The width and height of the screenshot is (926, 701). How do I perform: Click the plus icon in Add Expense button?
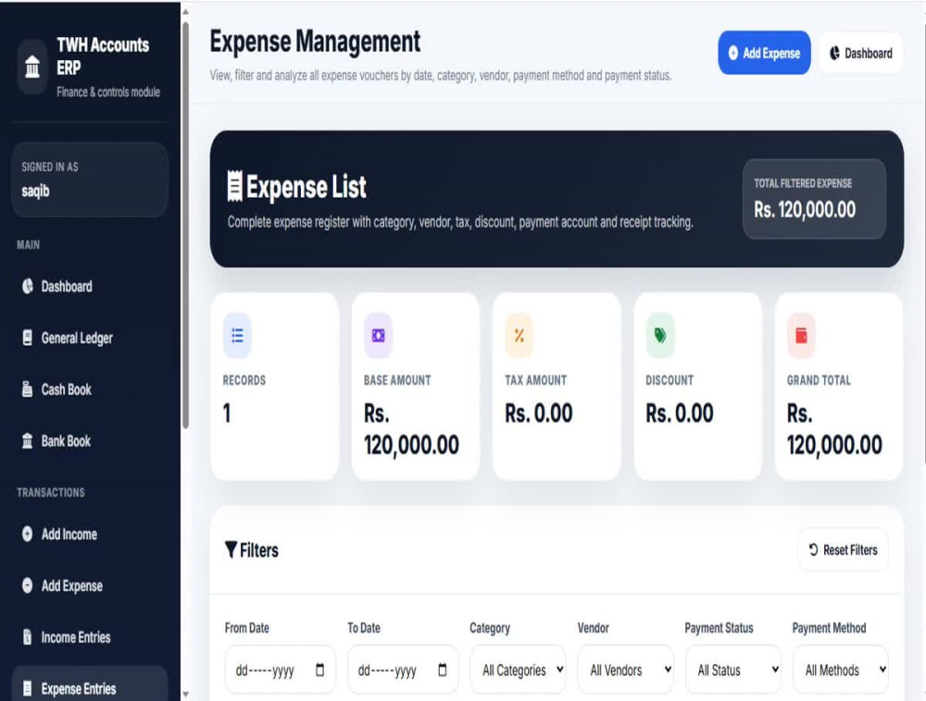click(x=732, y=53)
